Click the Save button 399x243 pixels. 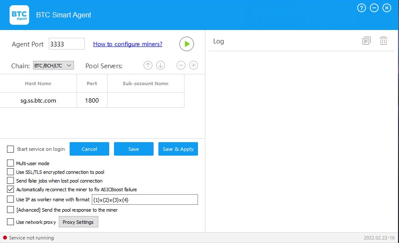click(134, 149)
